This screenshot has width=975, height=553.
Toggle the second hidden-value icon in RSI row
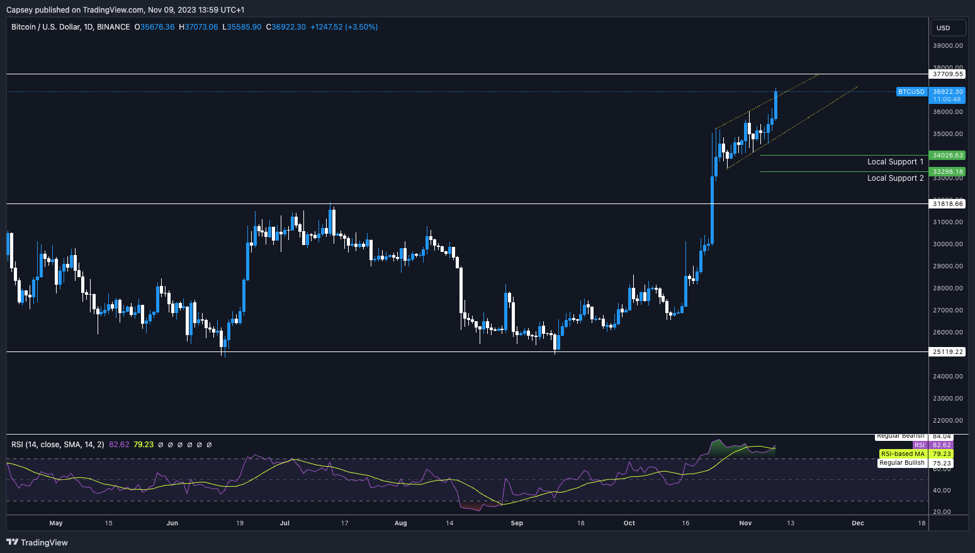click(x=171, y=444)
